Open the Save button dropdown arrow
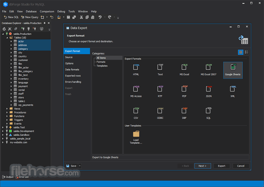264x187 pixels. pos(80,166)
